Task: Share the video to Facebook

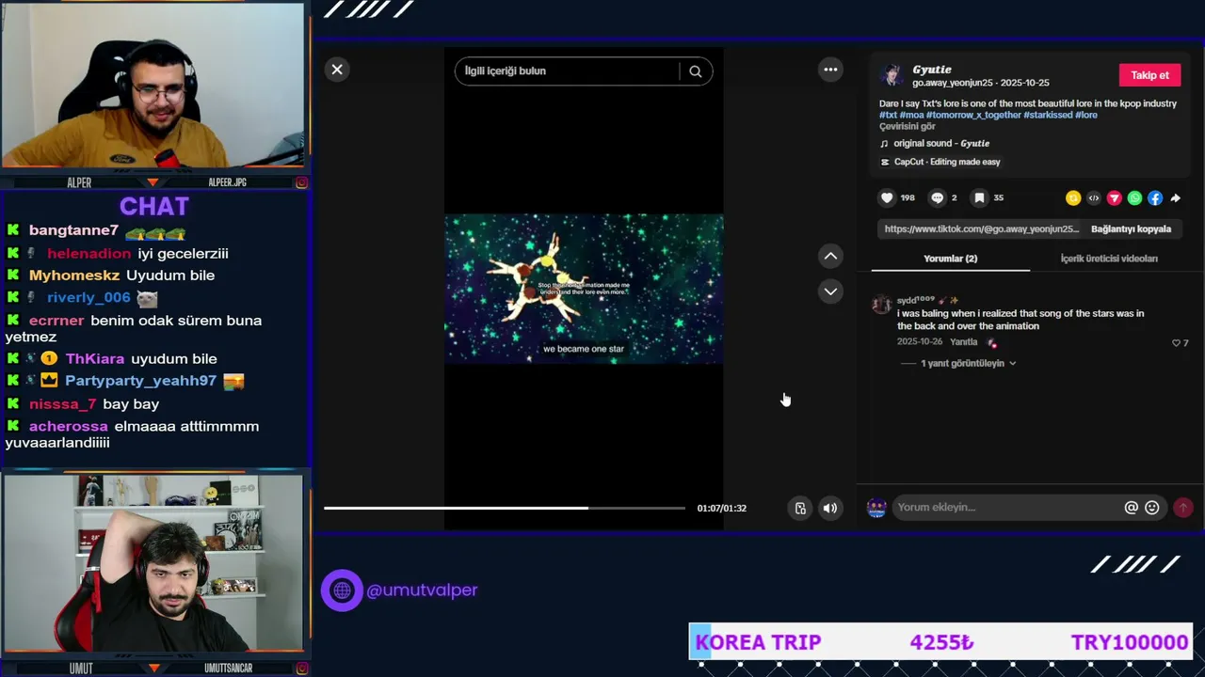Action: point(1155,198)
